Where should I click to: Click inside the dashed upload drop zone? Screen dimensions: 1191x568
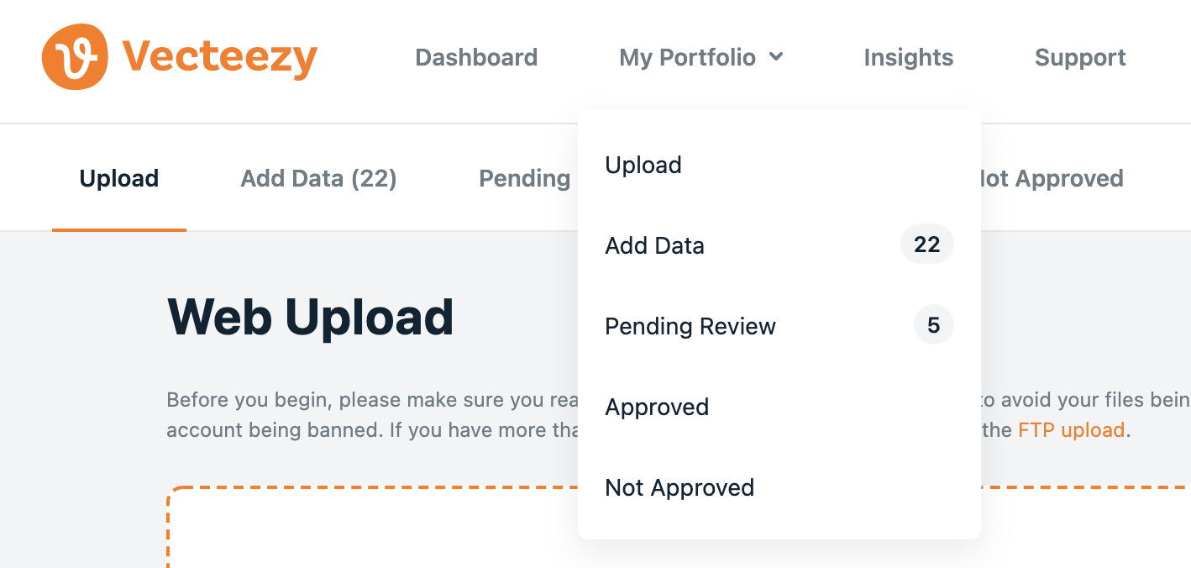point(370,529)
